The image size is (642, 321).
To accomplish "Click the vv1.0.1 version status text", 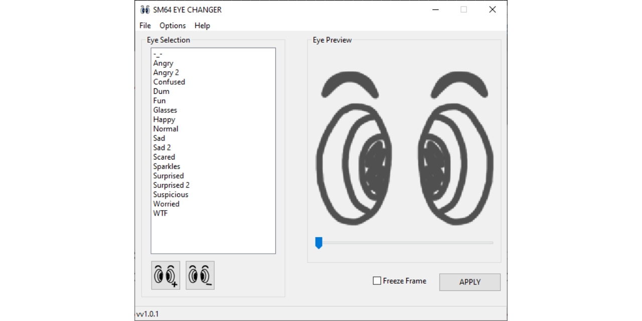I will point(147,314).
